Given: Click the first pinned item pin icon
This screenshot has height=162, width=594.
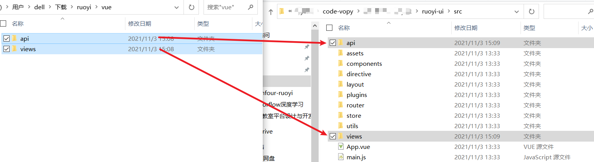Looking at the screenshot, I should (x=307, y=47).
